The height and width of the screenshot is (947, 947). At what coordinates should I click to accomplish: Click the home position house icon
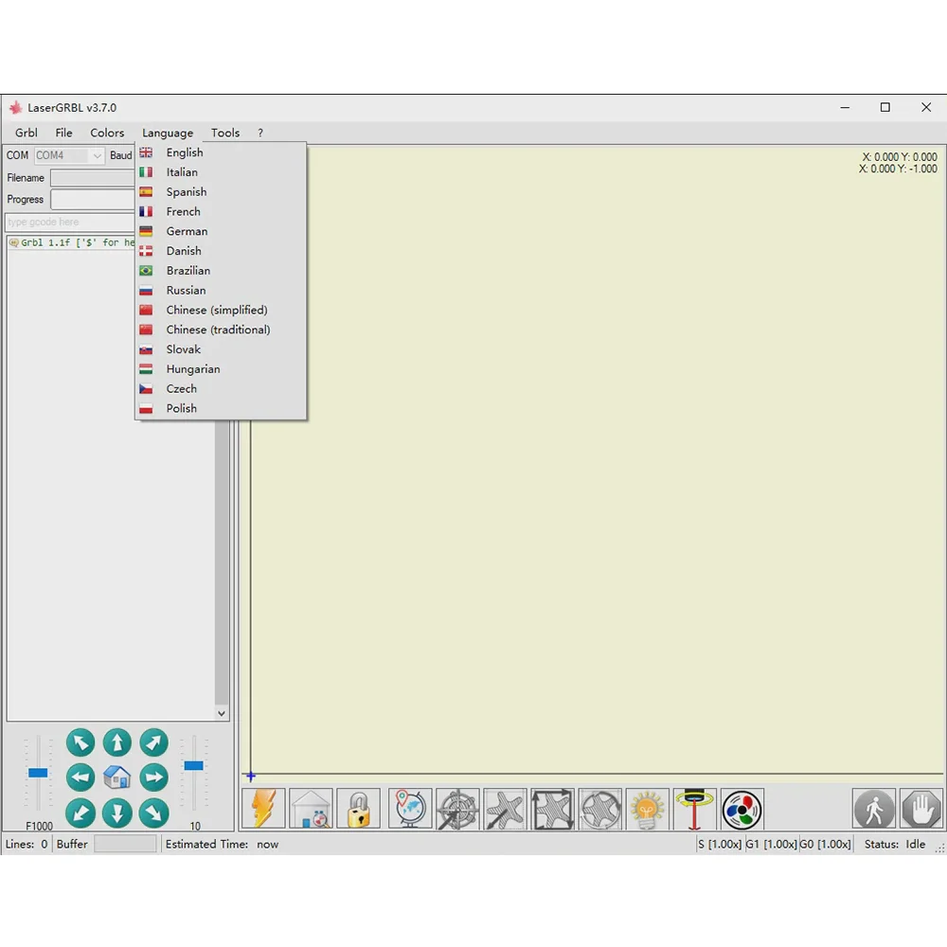tap(117, 777)
